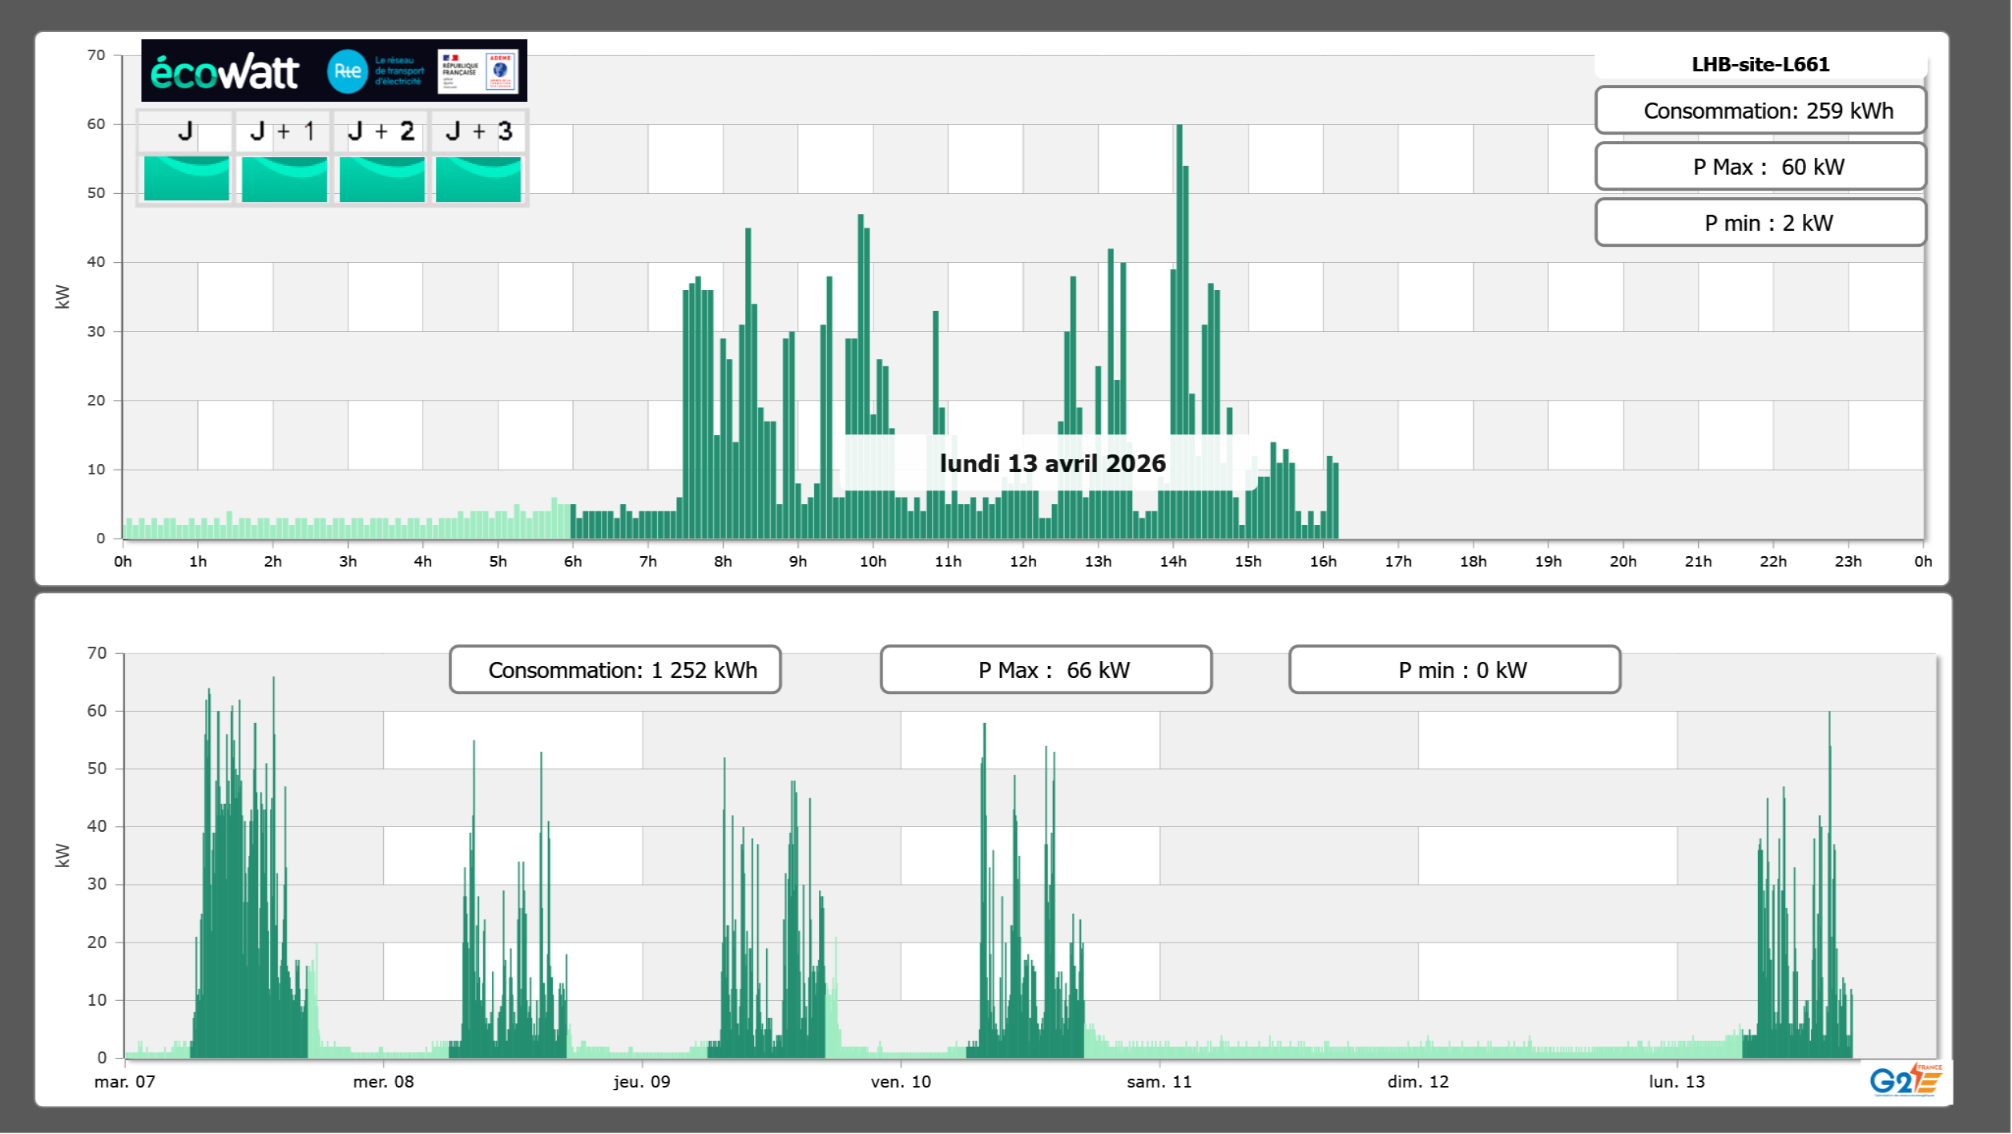
Task: Click the green signal icon under J + 1
Action: point(284,178)
